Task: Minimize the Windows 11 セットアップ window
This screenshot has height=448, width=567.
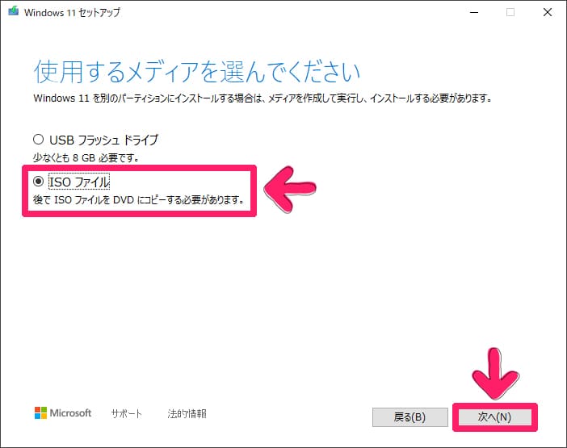Action: (x=474, y=12)
